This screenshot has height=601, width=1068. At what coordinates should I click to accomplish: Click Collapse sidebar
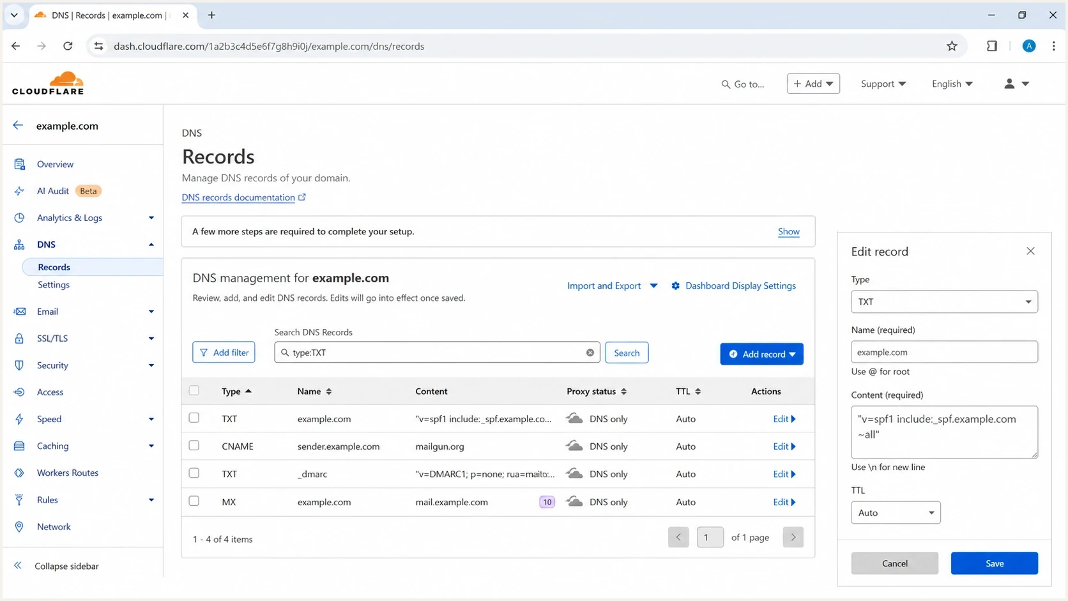pyautogui.click(x=56, y=566)
